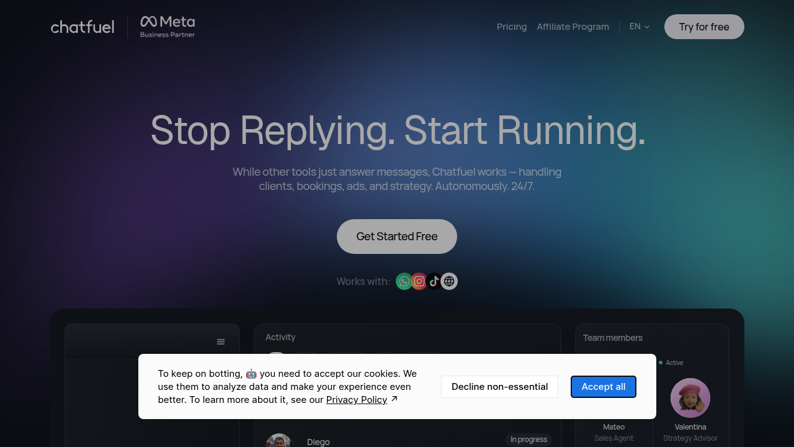Click the Works with: label
Image resolution: width=794 pixels, height=447 pixels.
click(364, 281)
